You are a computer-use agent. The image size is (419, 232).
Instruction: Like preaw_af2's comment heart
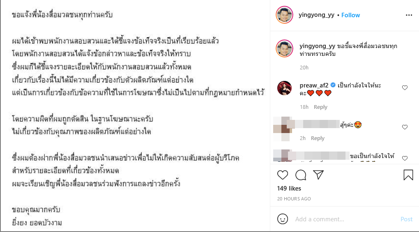(405, 88)
